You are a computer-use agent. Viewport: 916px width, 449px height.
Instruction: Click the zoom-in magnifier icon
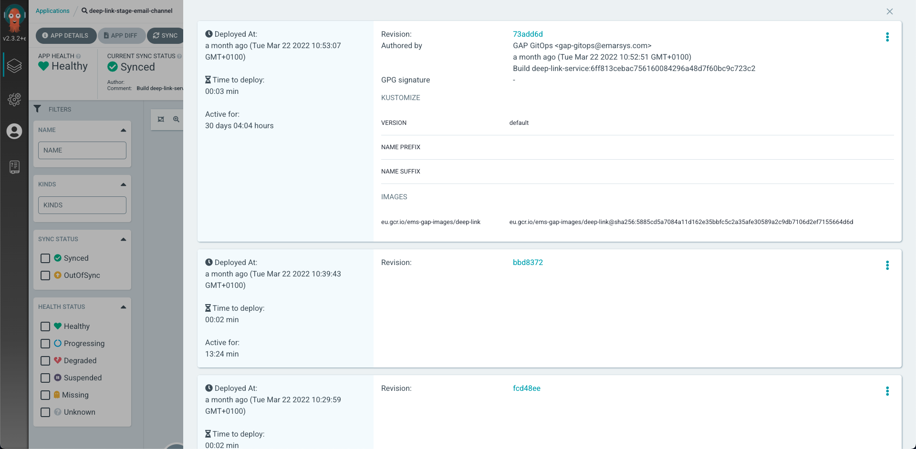tap(176, 119)
